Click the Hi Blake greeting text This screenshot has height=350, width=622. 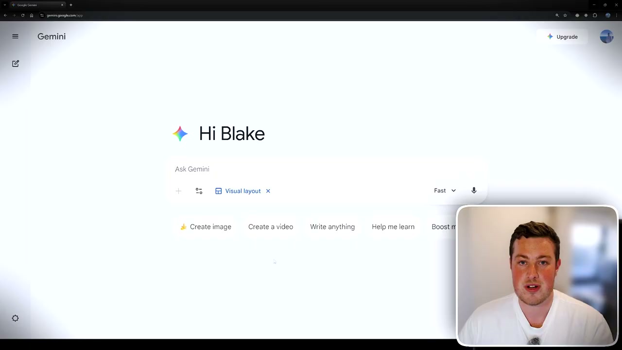232,134
